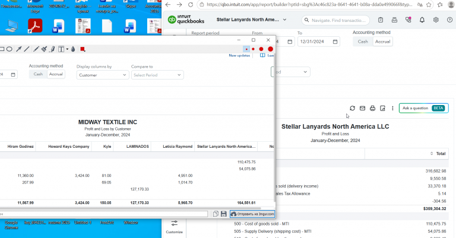Open the tasks clipboard icon
The width and height of the screenshot is (456, 238).
(381, 20)
